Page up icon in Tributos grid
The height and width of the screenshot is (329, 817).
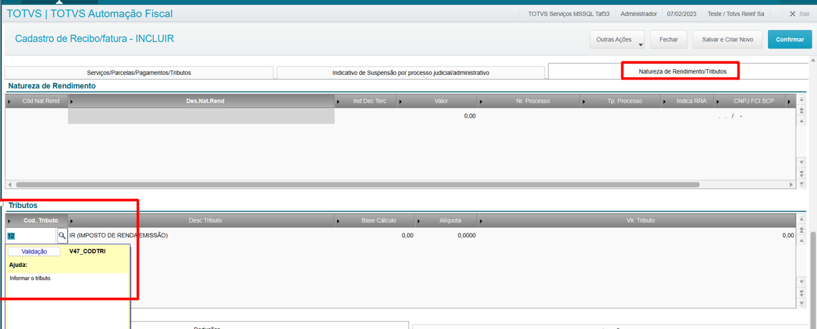coord(801,230)
